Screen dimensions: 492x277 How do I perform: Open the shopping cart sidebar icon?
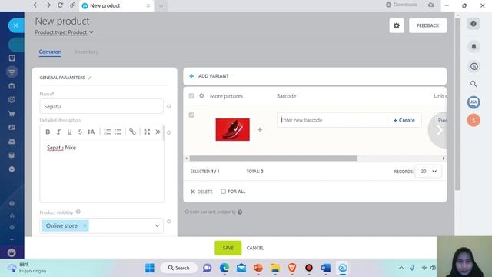(x=12, y=114)
